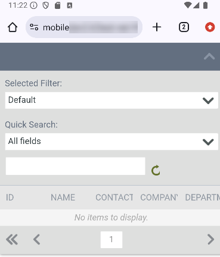
Task: Click the page number 1 box
Action: click(111, 240)
